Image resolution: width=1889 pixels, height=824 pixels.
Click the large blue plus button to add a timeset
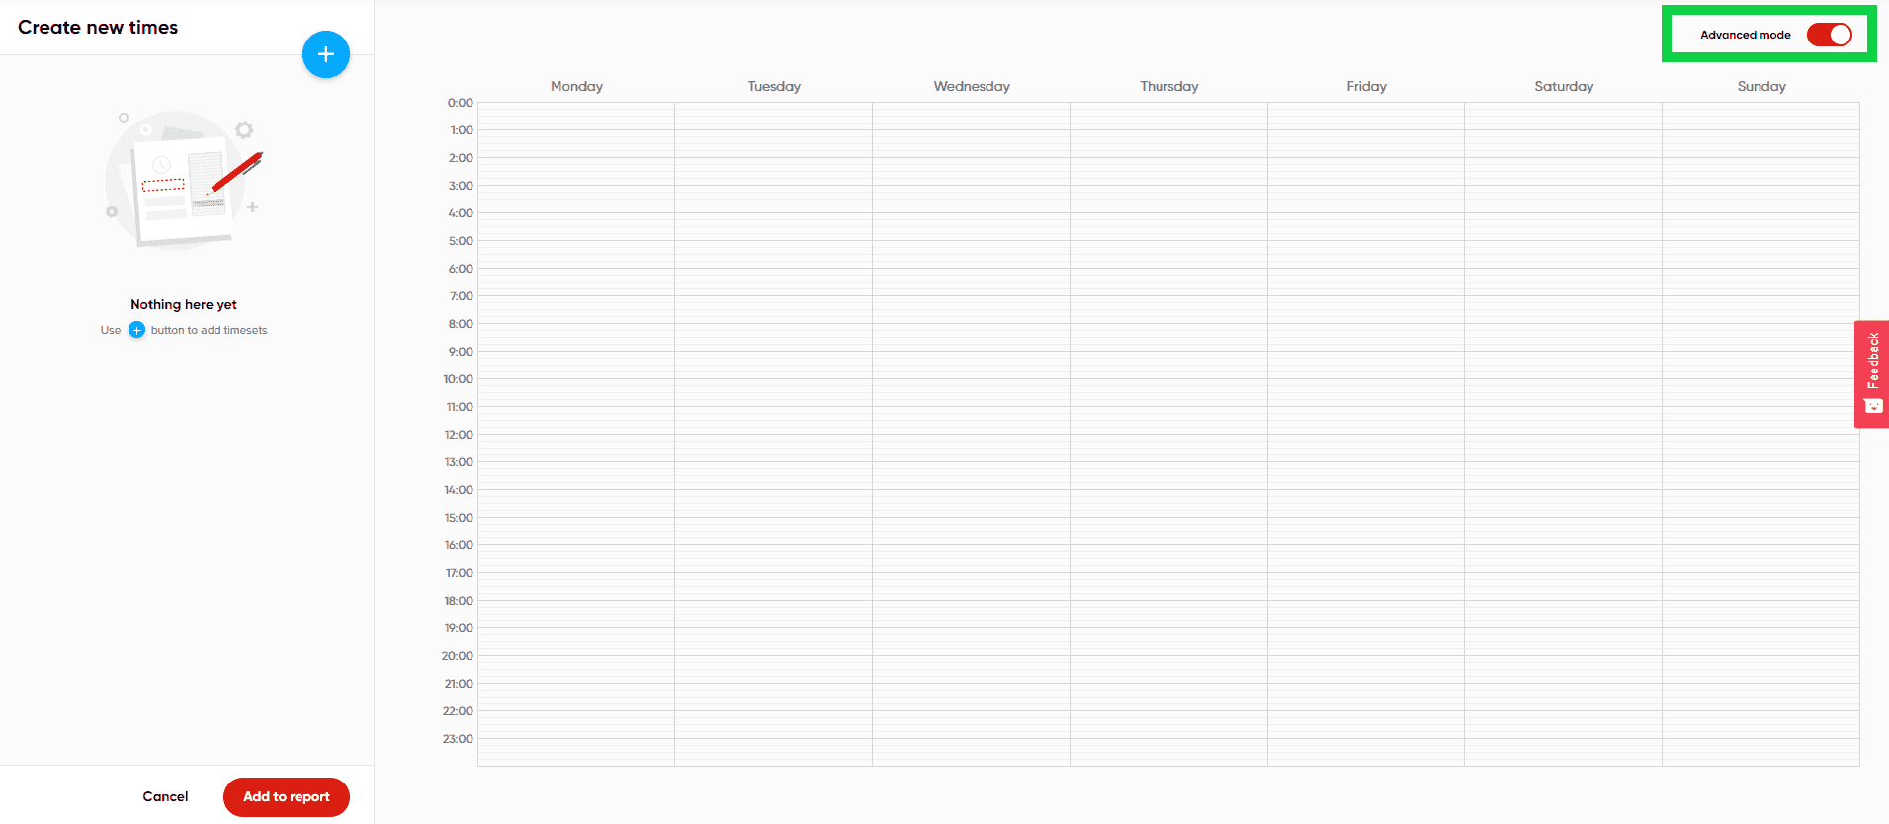tap(325, 54)
